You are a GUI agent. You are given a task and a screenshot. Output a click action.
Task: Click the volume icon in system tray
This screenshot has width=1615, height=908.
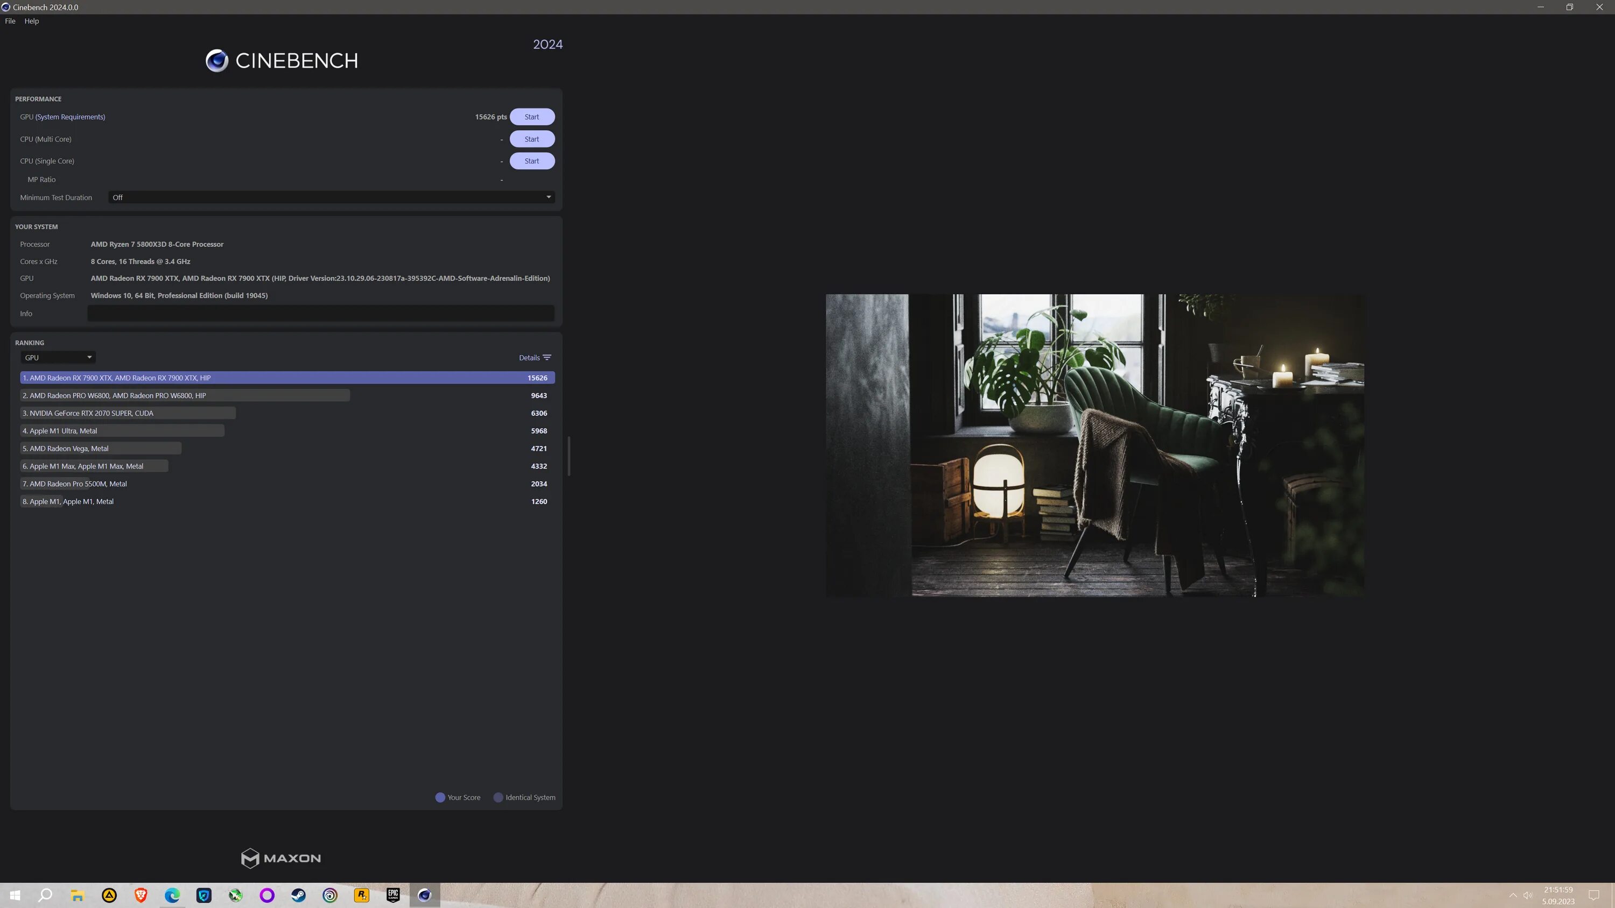point(1528,895)
